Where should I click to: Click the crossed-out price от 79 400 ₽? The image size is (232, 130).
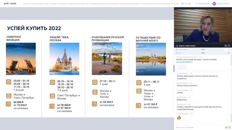(64, 105)
